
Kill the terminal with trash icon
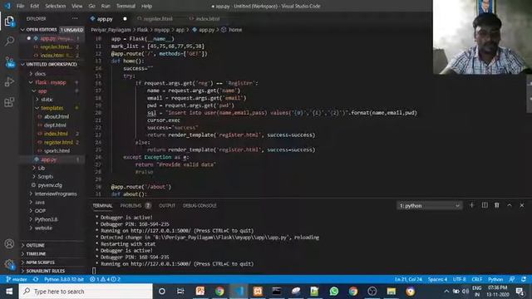coord(497,205)
